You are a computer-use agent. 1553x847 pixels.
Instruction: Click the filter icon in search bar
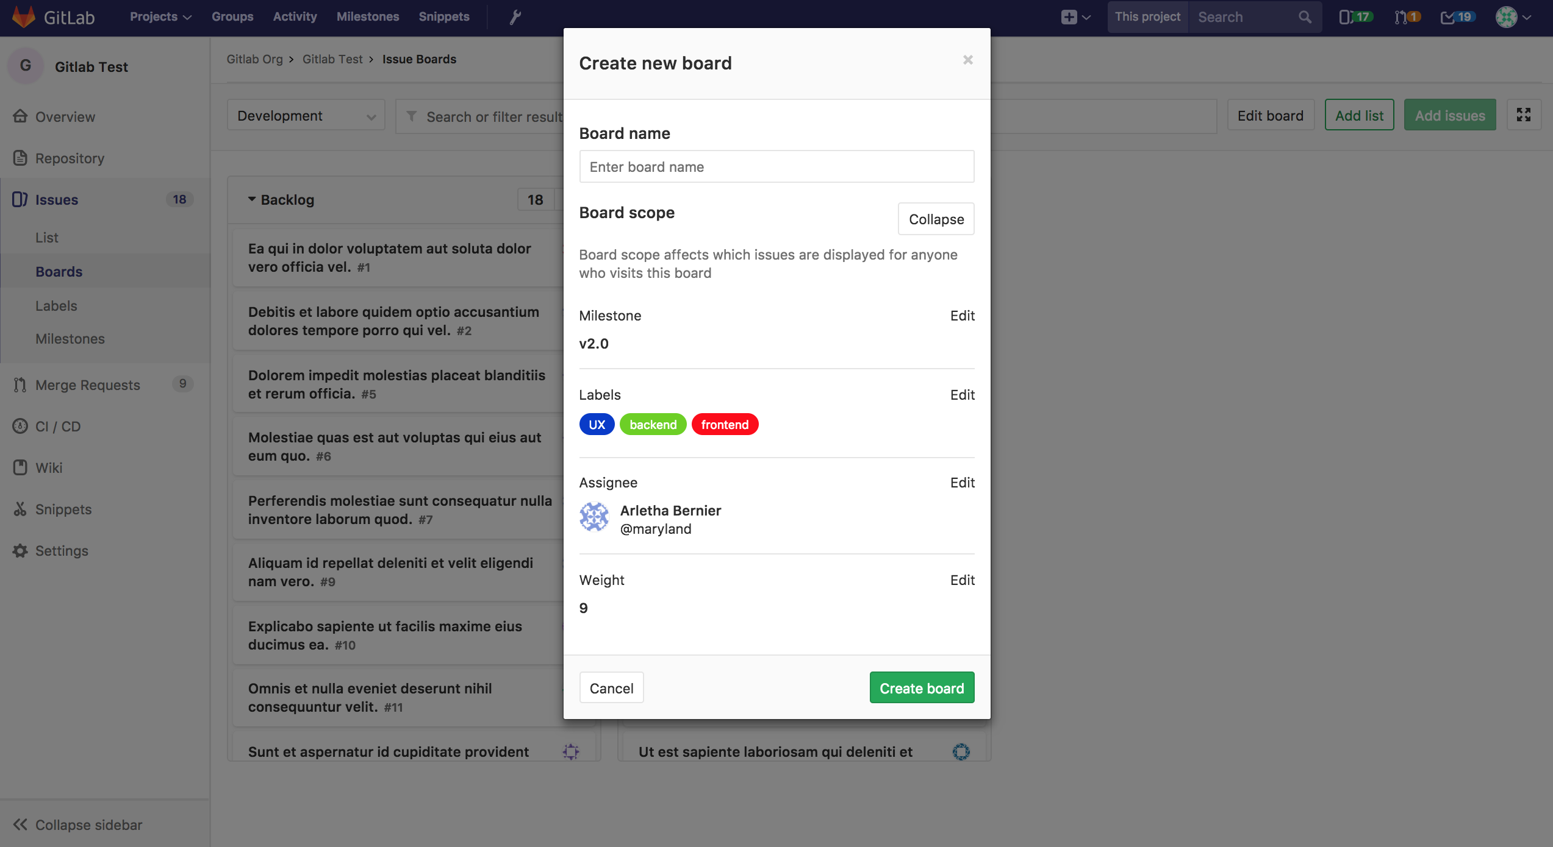click(x=411, y=115)
